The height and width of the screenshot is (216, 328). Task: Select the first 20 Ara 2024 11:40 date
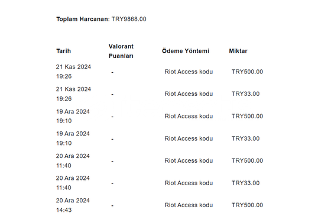pos(73,161)
